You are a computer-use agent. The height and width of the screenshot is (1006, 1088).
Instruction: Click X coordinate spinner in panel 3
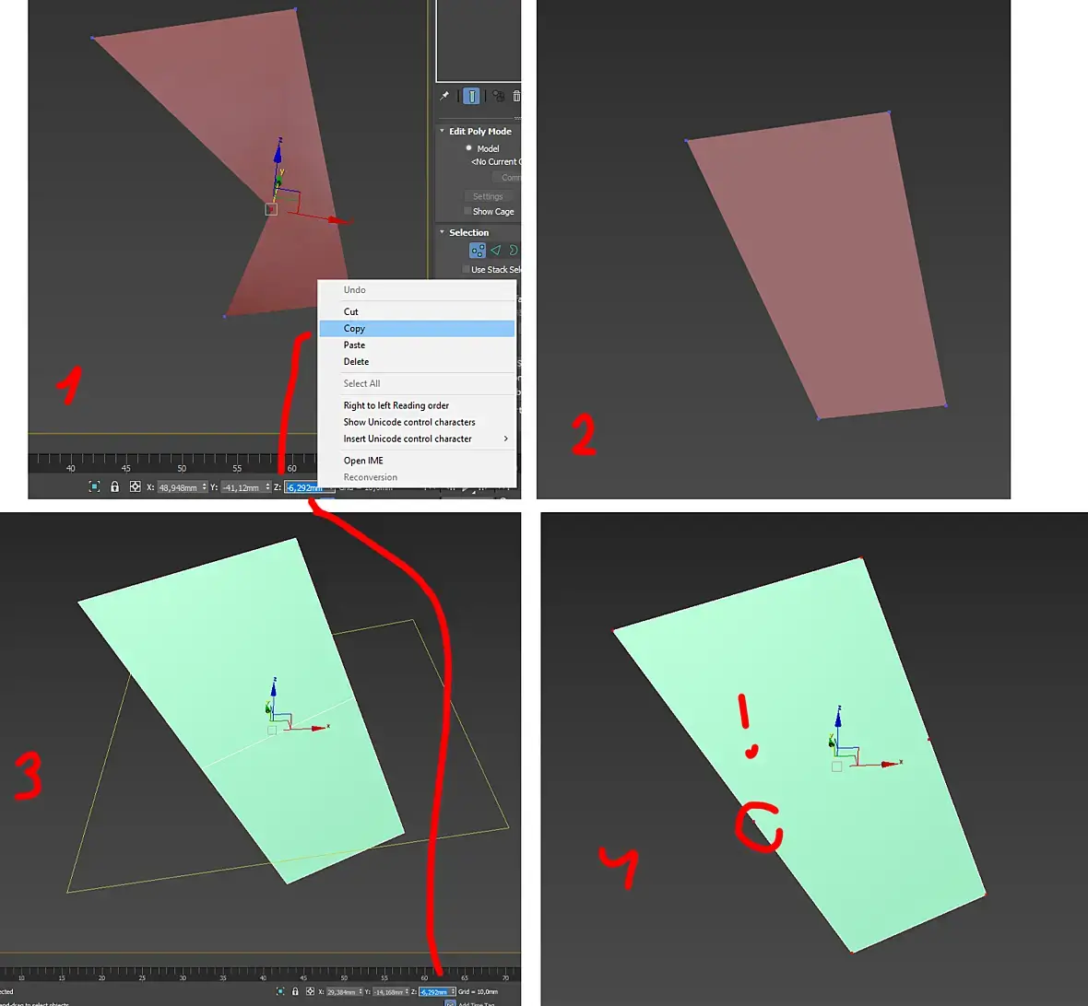(x=361, y=991)
